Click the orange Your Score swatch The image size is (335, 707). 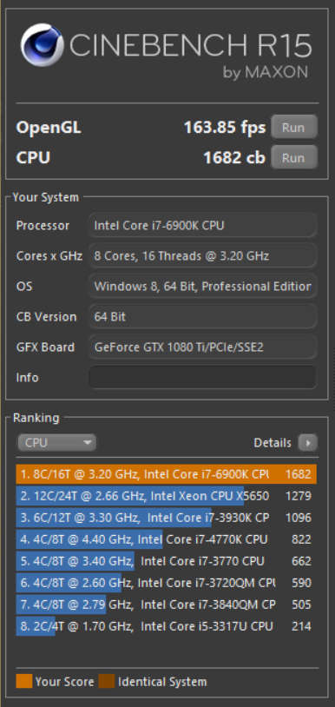coord(23,681)
